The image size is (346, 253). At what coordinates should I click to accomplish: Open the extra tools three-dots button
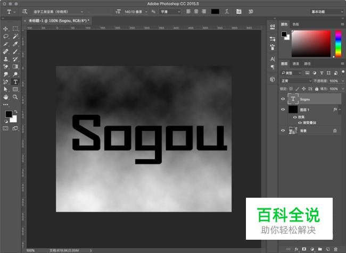(5, 105)
